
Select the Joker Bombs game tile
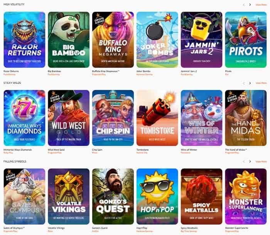(x=157, y=40)
